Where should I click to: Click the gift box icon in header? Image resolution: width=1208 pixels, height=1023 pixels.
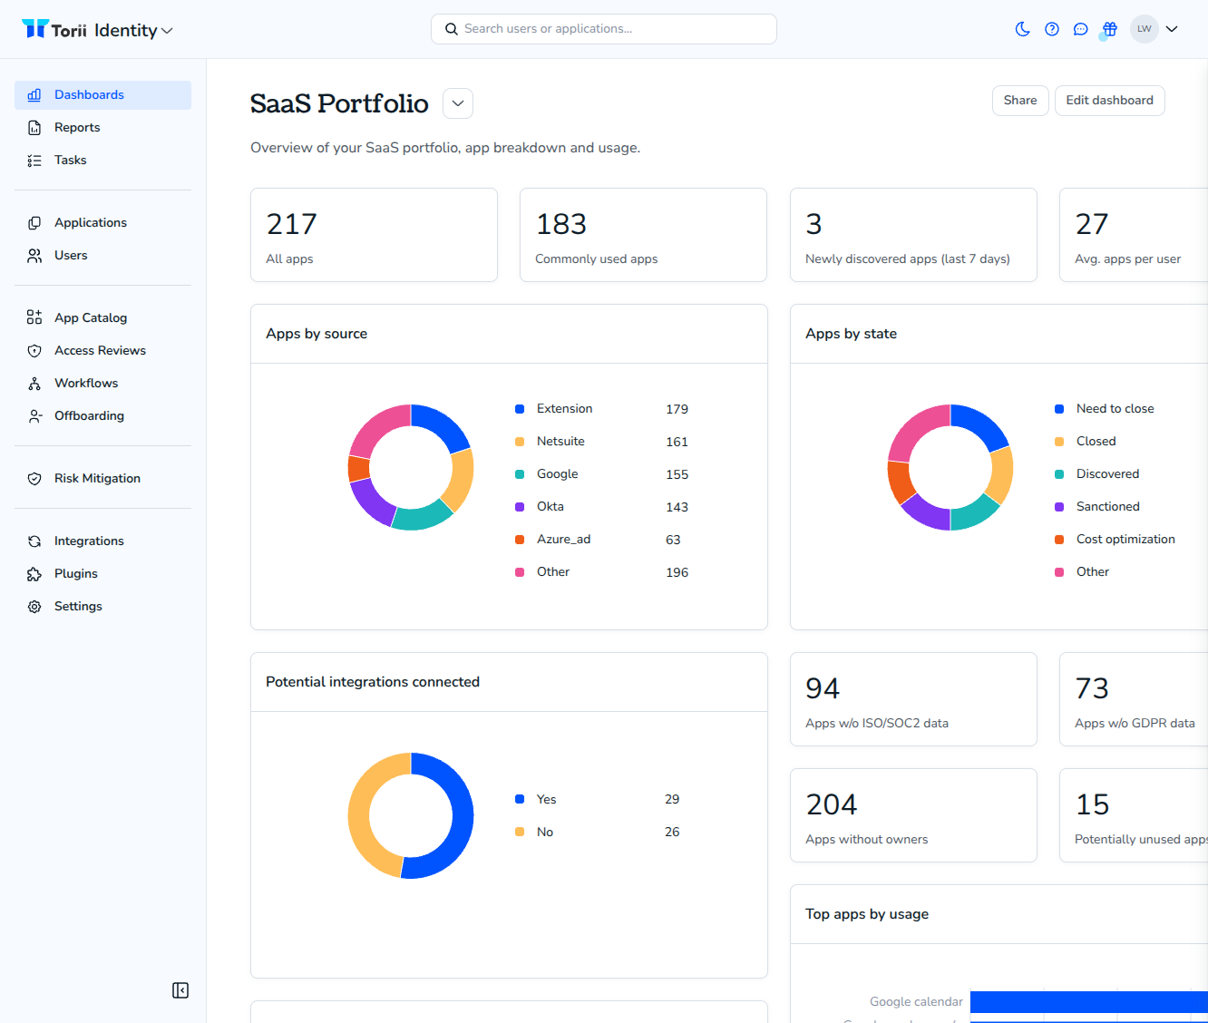pos(1110,29)
